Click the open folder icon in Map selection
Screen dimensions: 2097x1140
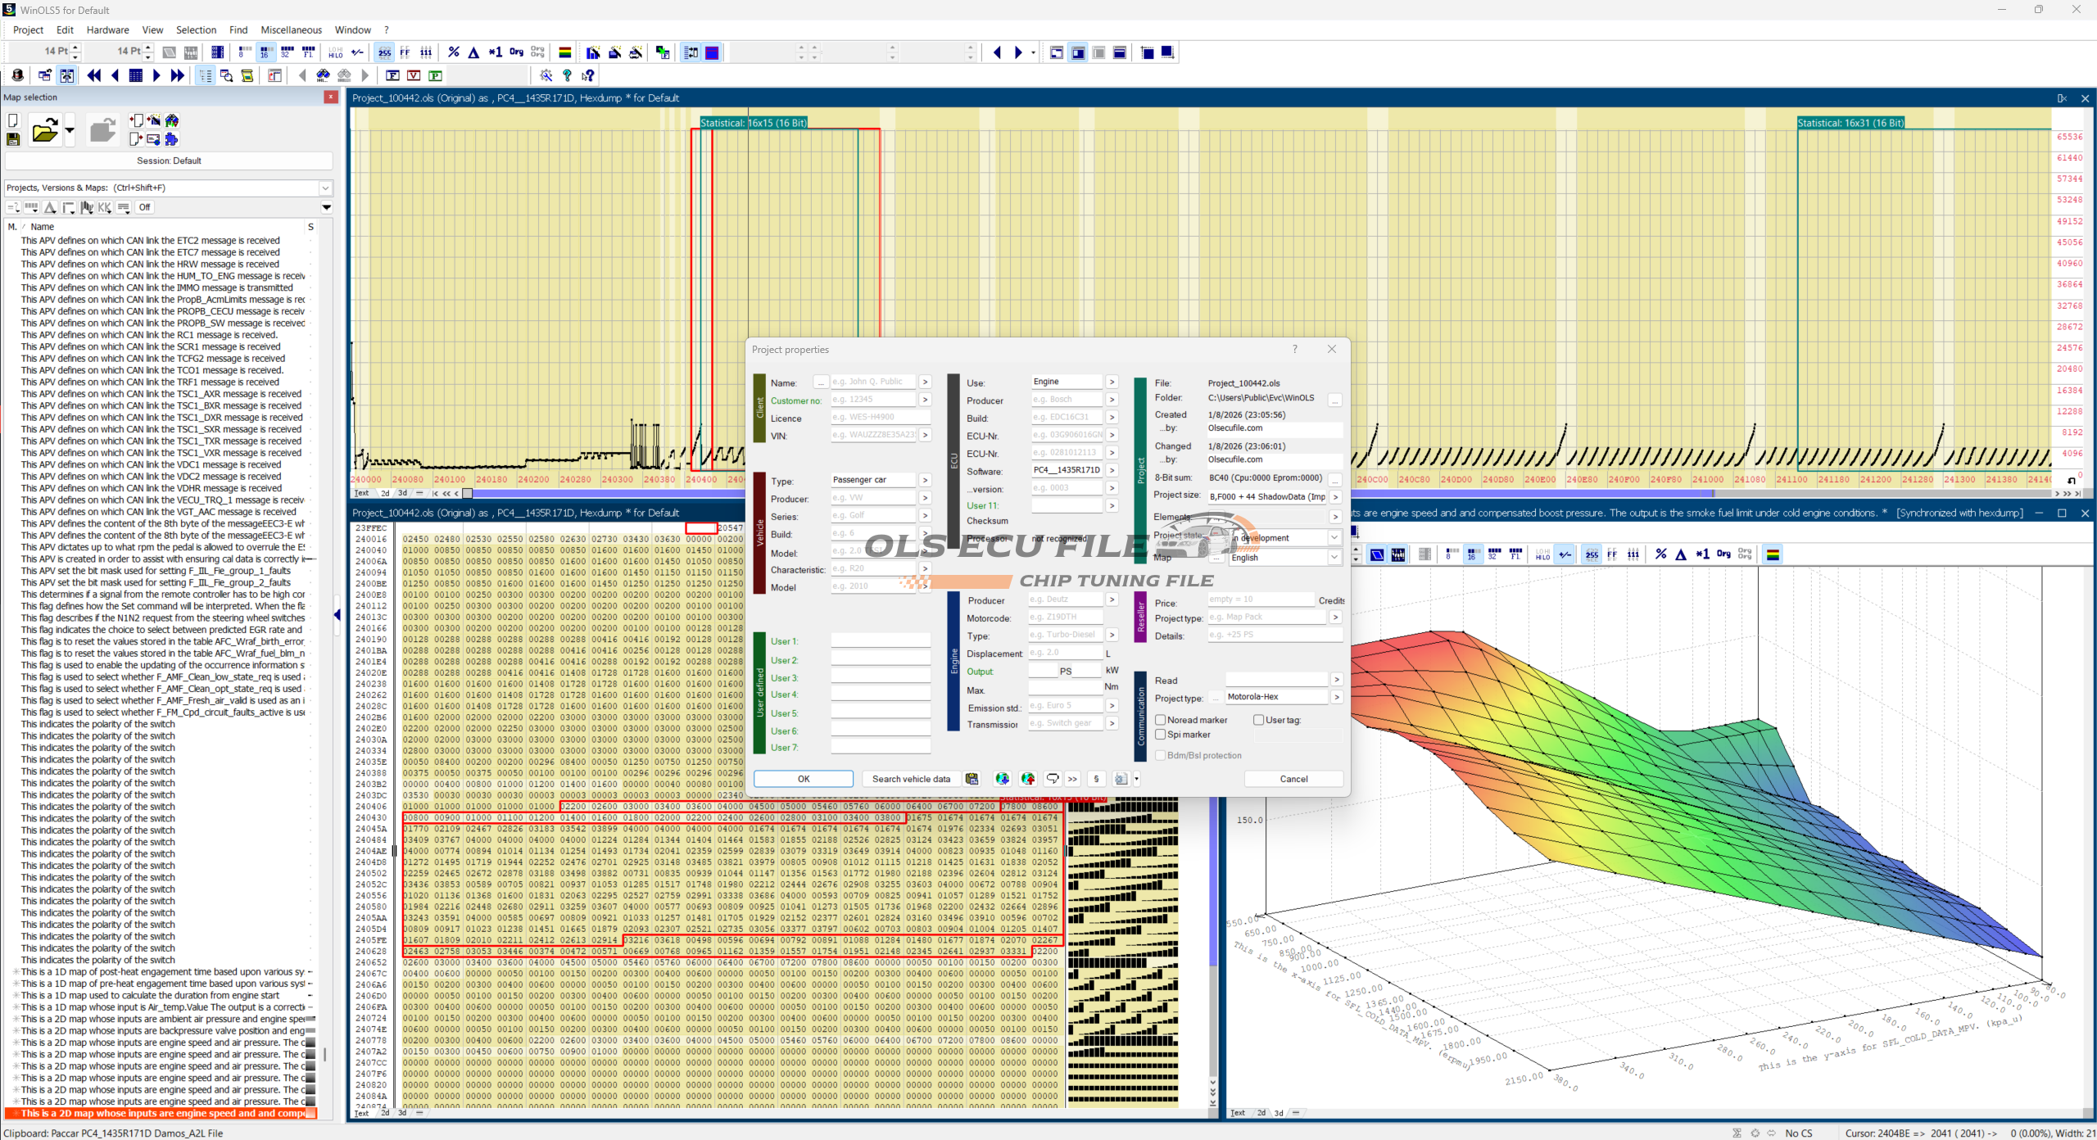point(44,131)
